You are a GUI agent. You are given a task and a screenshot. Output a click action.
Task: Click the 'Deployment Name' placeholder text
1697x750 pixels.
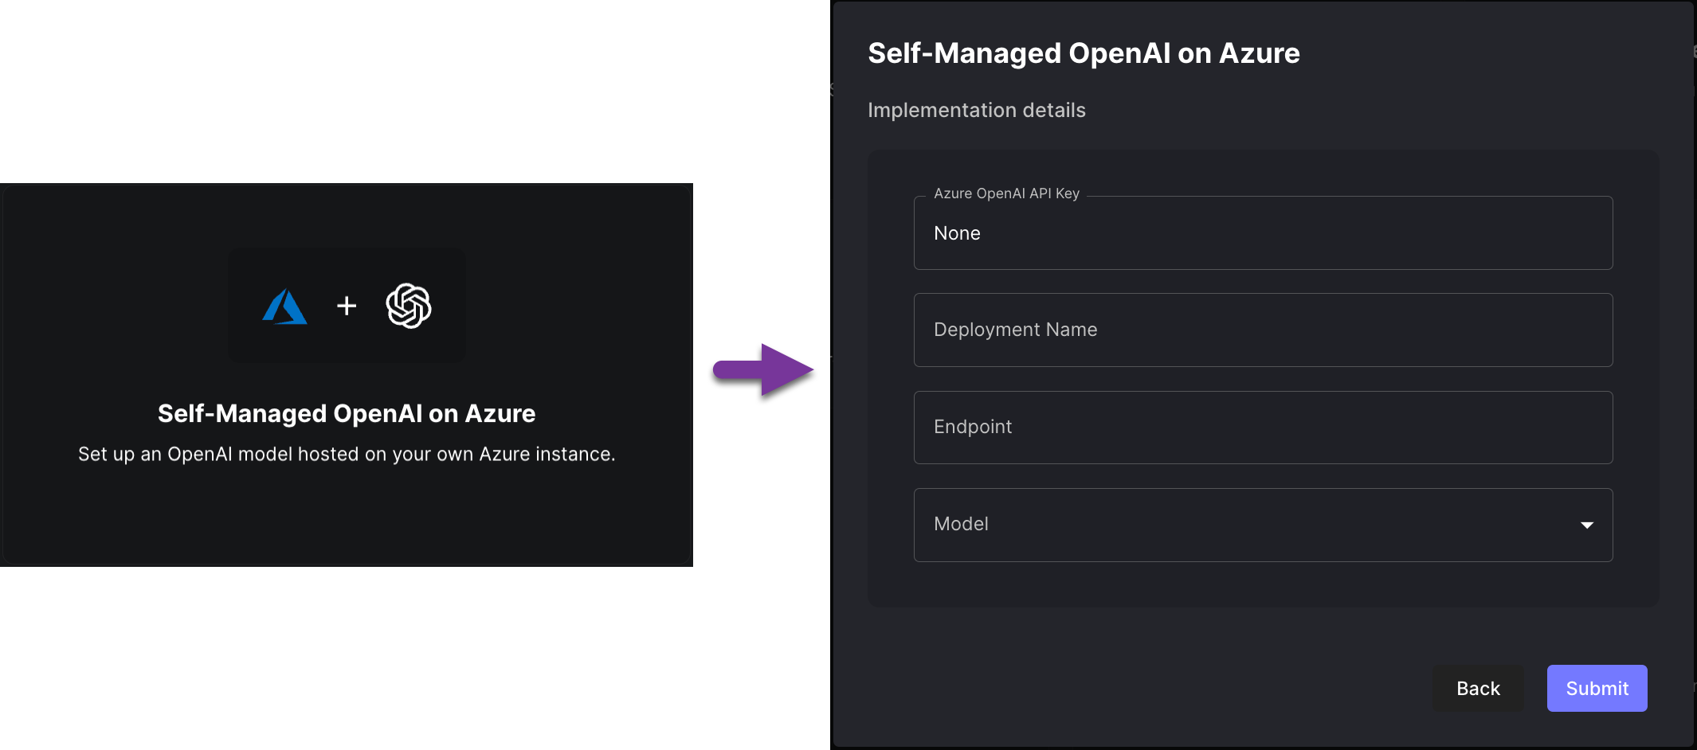tap(1015, 330)
